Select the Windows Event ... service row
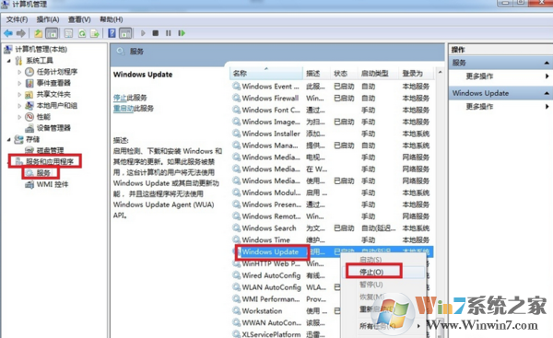Viewport: 553px width, 338px height. click(332, 87)
